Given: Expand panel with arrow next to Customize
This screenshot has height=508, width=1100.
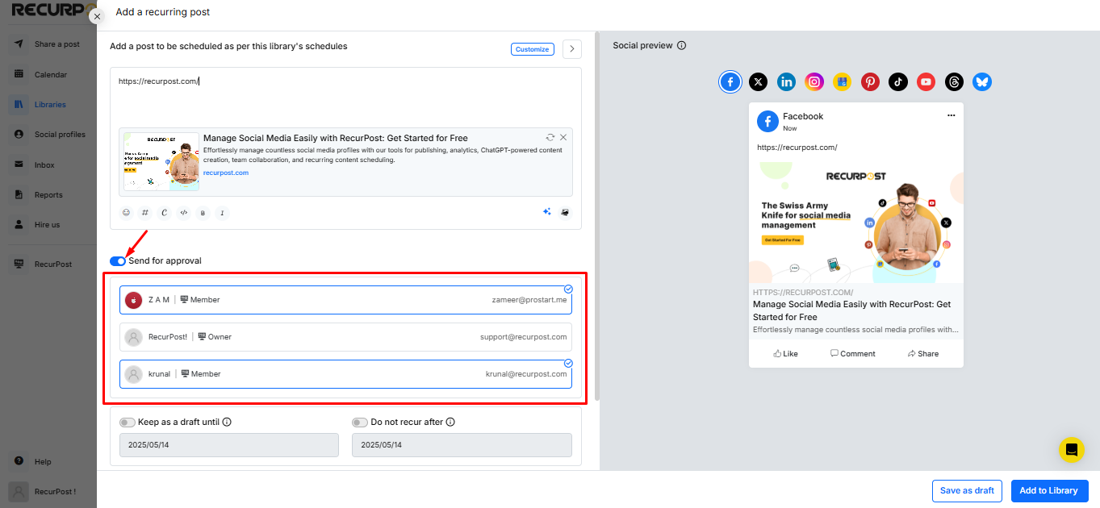Looking at the screenshot, I should click(x=571, y=49).
